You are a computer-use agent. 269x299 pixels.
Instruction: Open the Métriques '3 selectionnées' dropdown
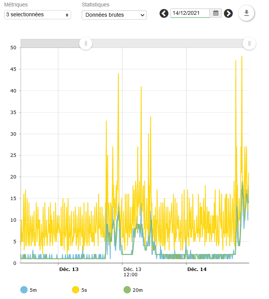pyautogui.click(x=38, y=15)
